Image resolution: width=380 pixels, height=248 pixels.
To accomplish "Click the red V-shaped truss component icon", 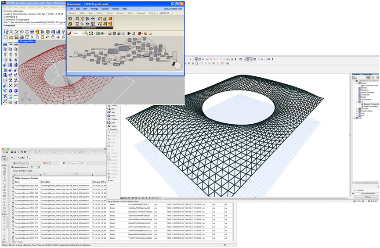I will tap(77, 24).
